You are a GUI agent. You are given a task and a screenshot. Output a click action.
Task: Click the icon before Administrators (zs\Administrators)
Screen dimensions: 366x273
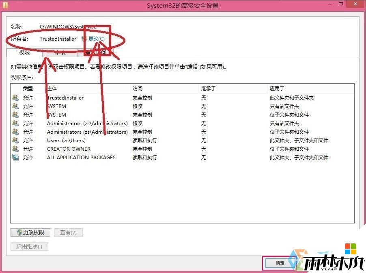pyautogui.click(x=15, y=123)
